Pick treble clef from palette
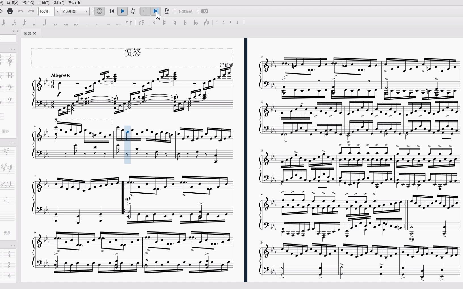463x289 pixels. [x=10, y=60]
